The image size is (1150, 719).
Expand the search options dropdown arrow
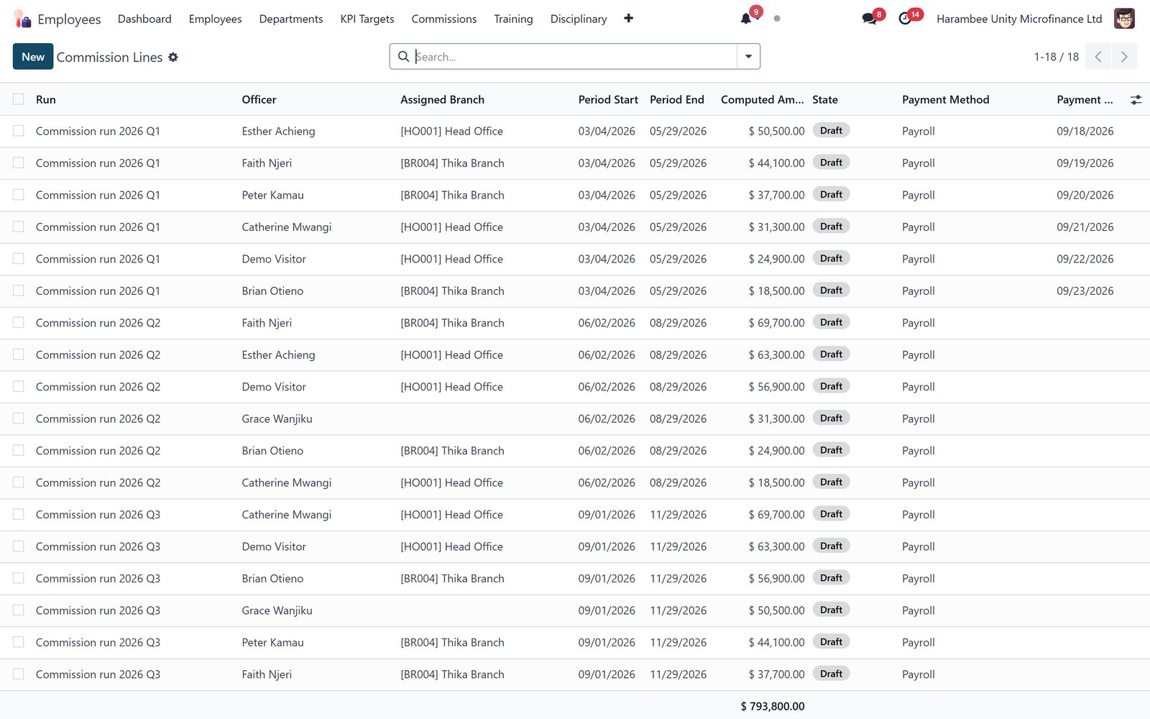point(748,57)
